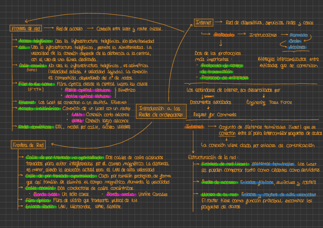Select the boxed 'Internet' title at top right

point(203,23)
